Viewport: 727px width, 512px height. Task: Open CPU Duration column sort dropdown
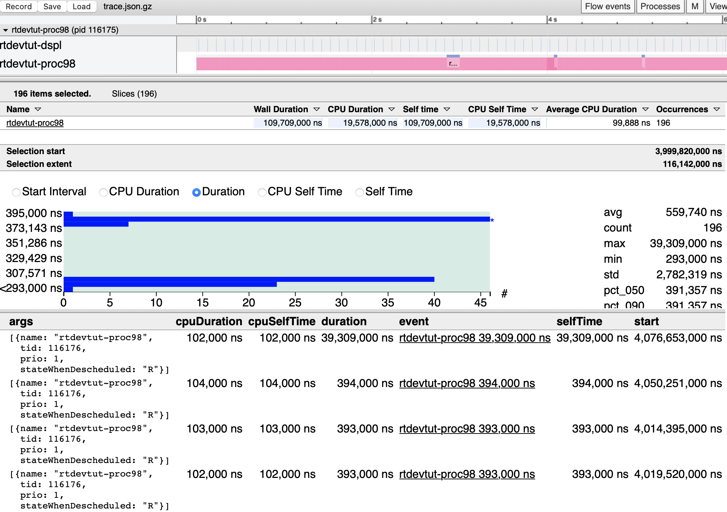pyautogui.click(x=391, y=109)
